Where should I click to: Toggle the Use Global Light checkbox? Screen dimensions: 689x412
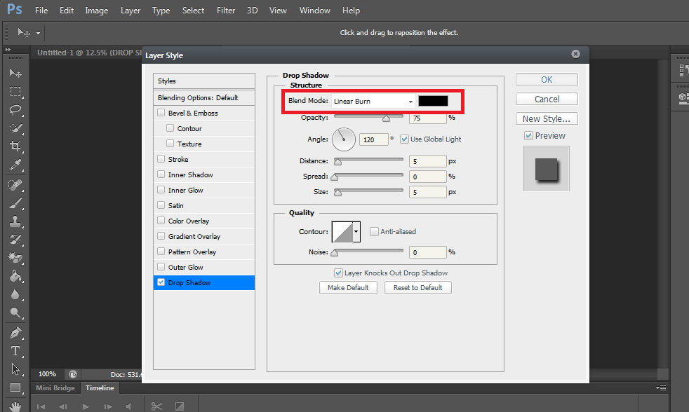pos(404,139)
